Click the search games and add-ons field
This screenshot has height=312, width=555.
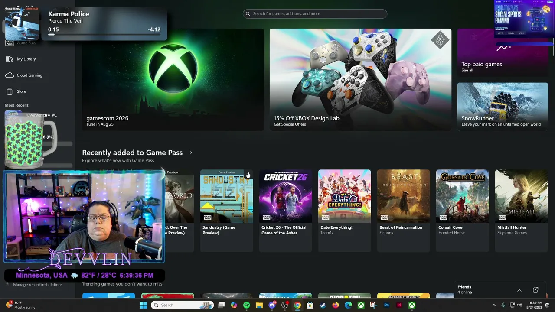point(315,14)
